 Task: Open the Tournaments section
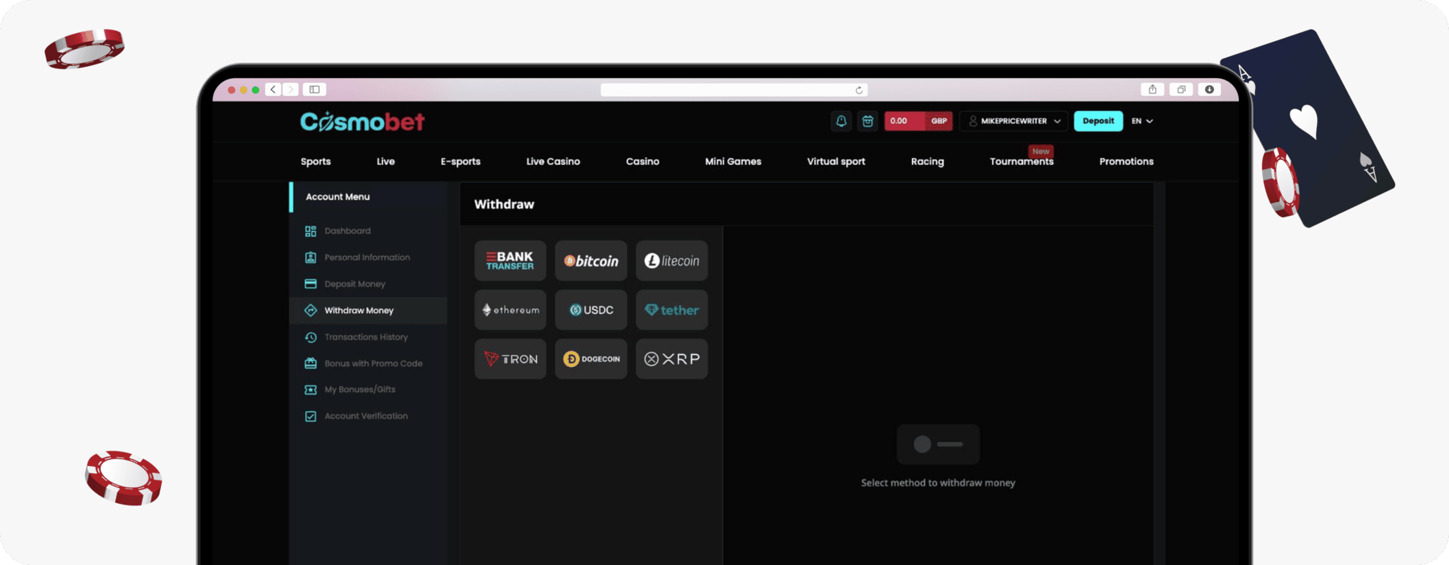[x=1022, y=162]
